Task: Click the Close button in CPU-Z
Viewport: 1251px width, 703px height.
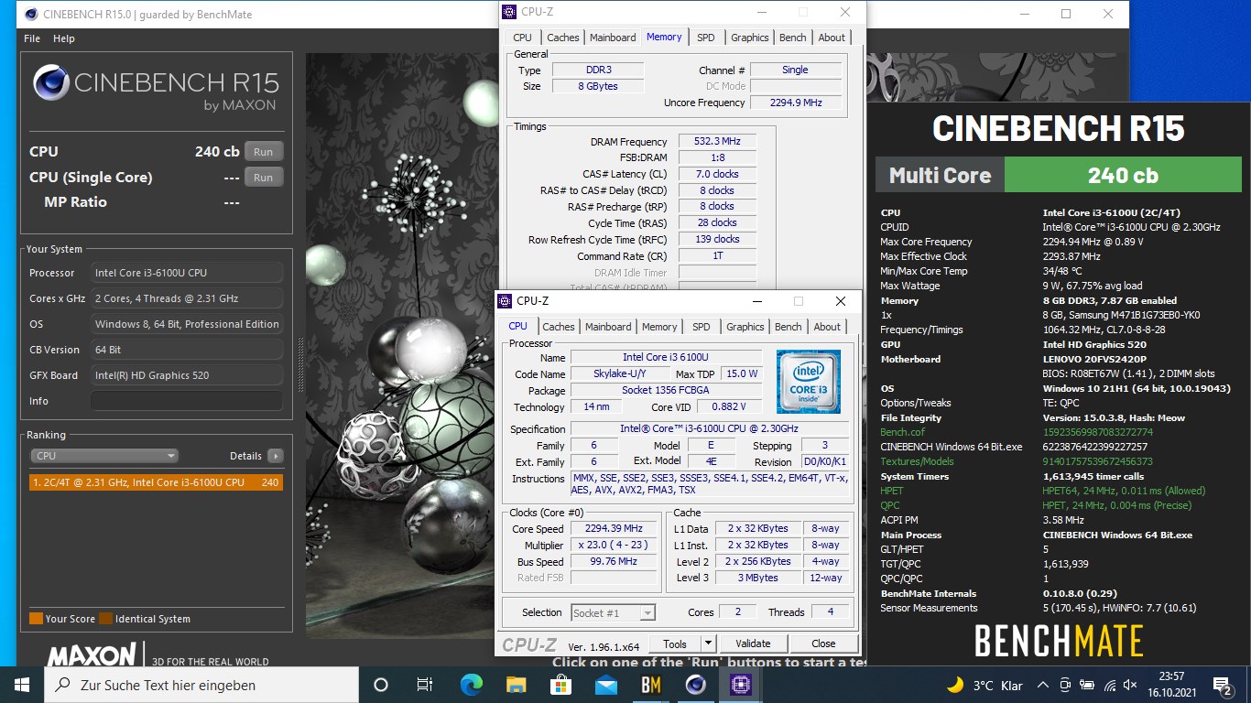Action: pos(823,644)
